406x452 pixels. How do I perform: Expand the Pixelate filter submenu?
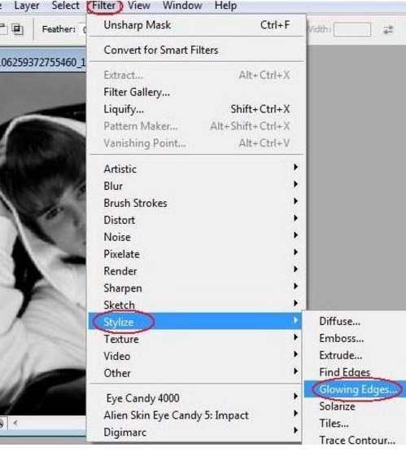click(x=196, y=254)
